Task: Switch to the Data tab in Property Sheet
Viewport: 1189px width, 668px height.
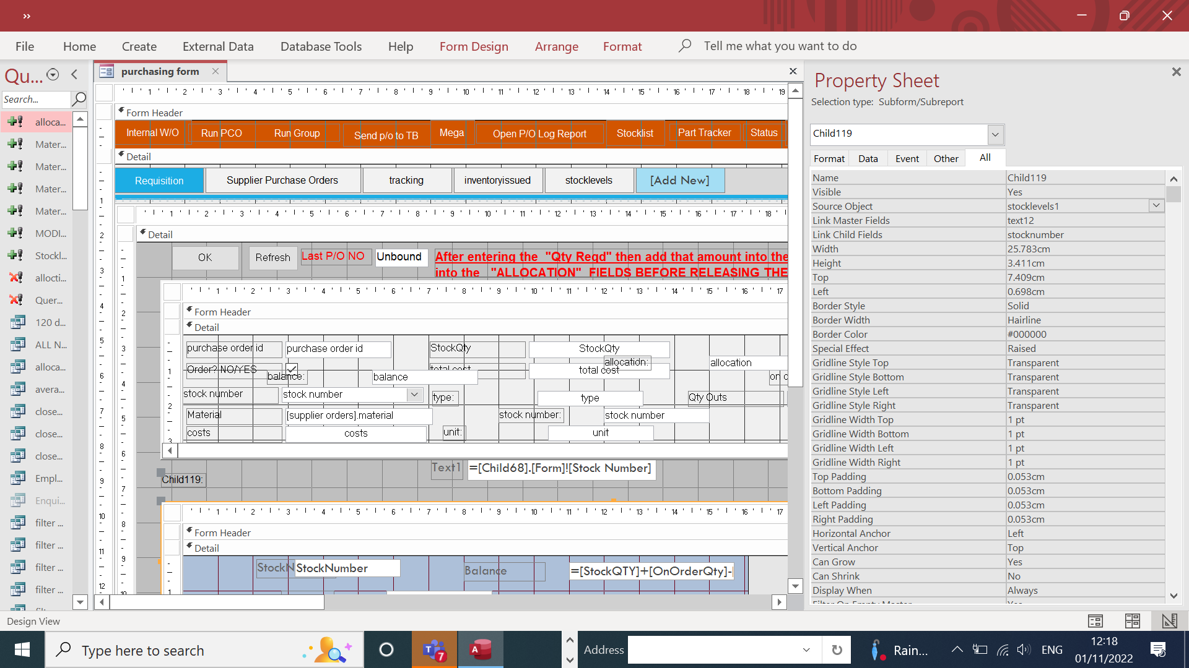Action: (x=868, y=158)
